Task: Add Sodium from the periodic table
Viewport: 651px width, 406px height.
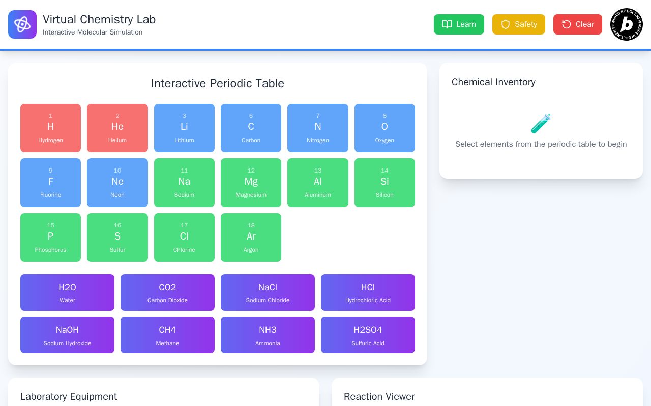Action: click(184, 183)
